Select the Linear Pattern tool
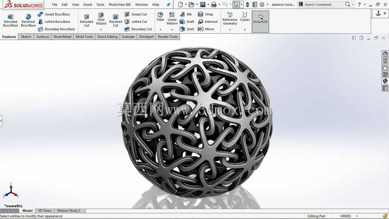 click(172, 19)
